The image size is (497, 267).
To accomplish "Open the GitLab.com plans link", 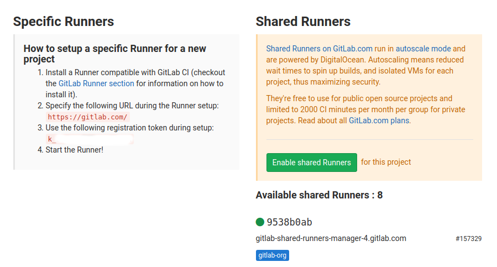I will 379,121.
